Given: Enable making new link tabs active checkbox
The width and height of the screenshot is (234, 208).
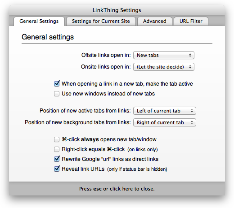Looking at the screenshot, I should [57, 84].
